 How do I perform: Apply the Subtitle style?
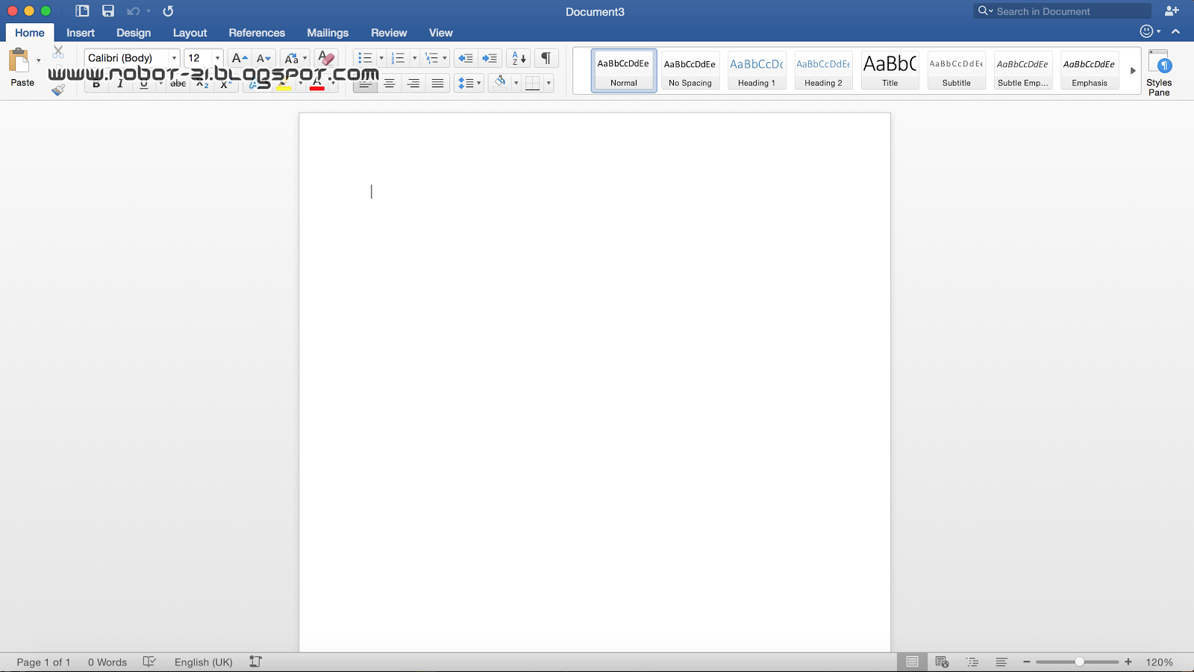tap(956, 71)
